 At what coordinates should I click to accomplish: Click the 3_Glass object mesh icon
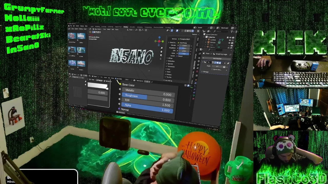click(209, 40)
